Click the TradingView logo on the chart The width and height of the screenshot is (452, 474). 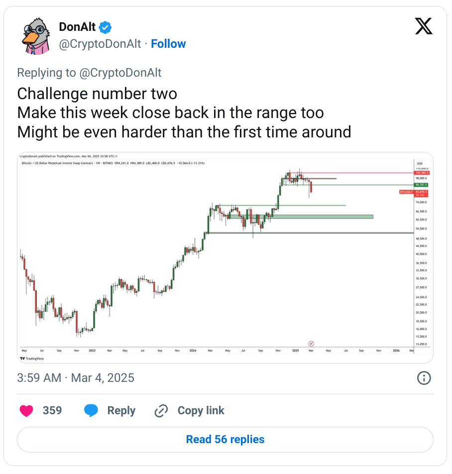(x=31, y=358)
